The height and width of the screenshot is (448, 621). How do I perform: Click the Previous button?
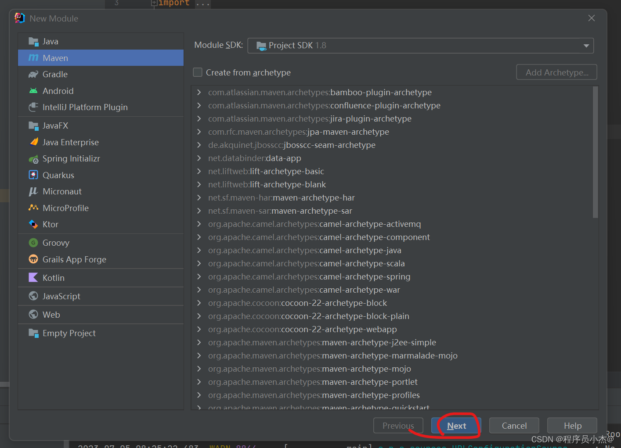pos(398,426)
